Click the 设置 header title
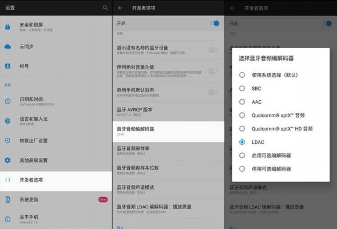 [x=10, y=8]
